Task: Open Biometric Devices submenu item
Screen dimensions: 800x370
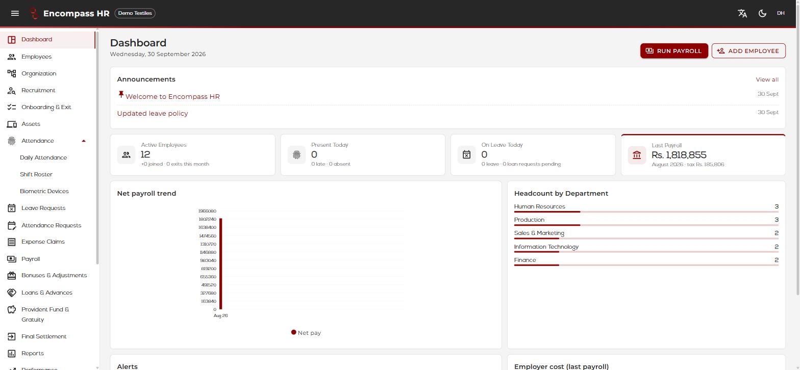Action: [x=44, y=192]
